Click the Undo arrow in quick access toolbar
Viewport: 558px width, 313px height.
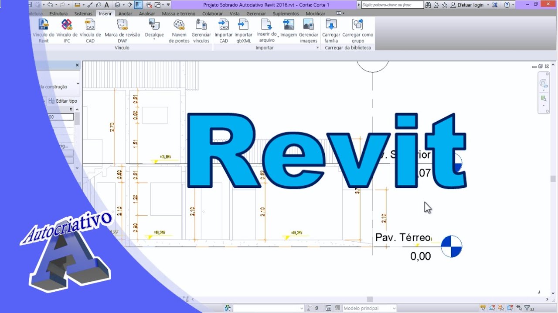(50, 5)
